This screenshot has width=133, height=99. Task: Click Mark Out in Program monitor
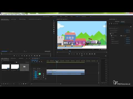pos(74,54)
